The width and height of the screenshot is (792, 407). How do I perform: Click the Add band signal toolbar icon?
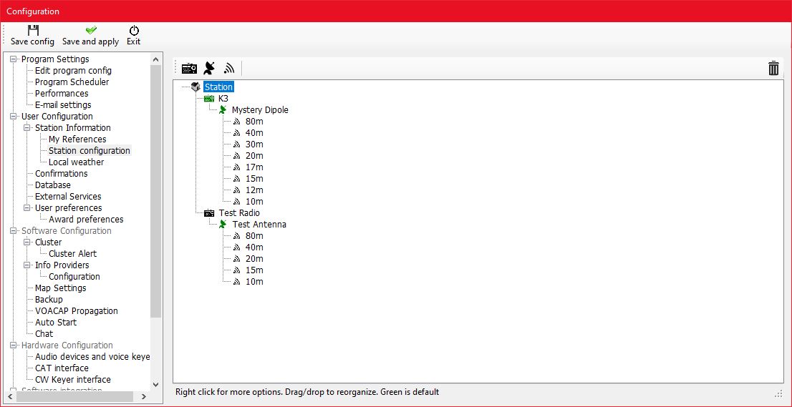click(230, 68)
